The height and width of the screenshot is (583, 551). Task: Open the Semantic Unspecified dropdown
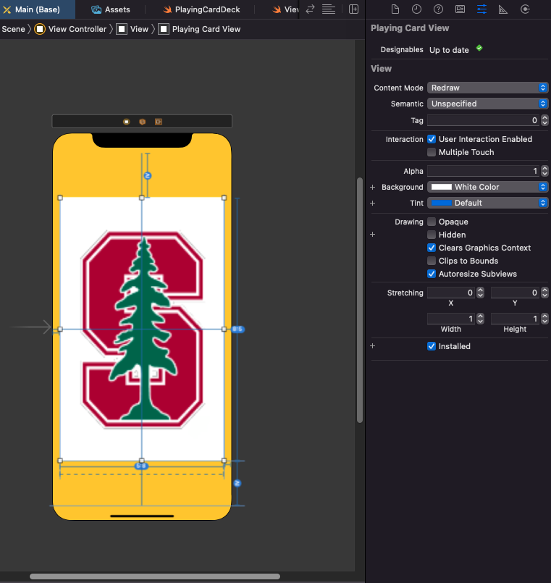click(487, 104)
